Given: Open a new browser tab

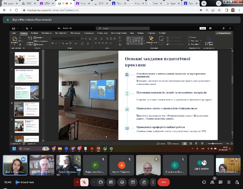Looking at the screenshot, I should 204,3.
